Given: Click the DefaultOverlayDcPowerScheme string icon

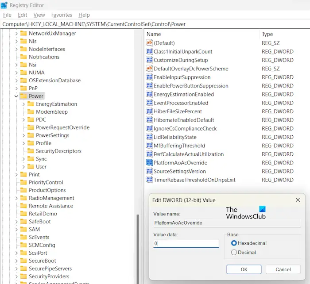Looking at the screenshot, I should pyautogui.click(x=149, y=68).
